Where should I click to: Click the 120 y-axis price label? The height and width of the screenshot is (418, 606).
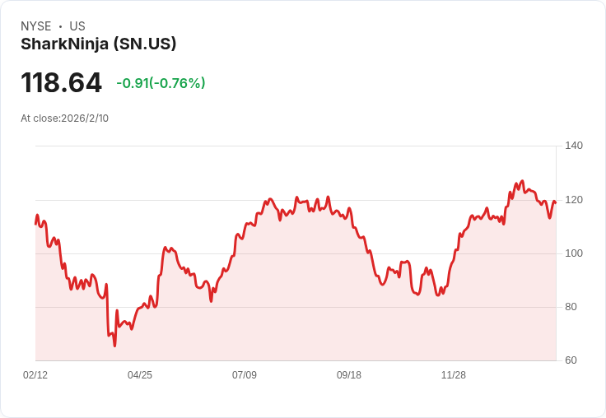574,199
